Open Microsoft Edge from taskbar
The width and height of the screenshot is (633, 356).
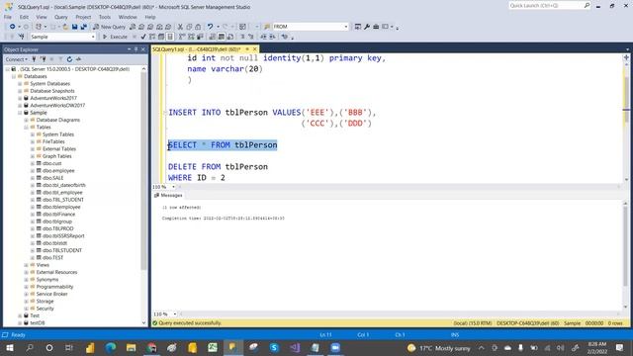[110, 347]
